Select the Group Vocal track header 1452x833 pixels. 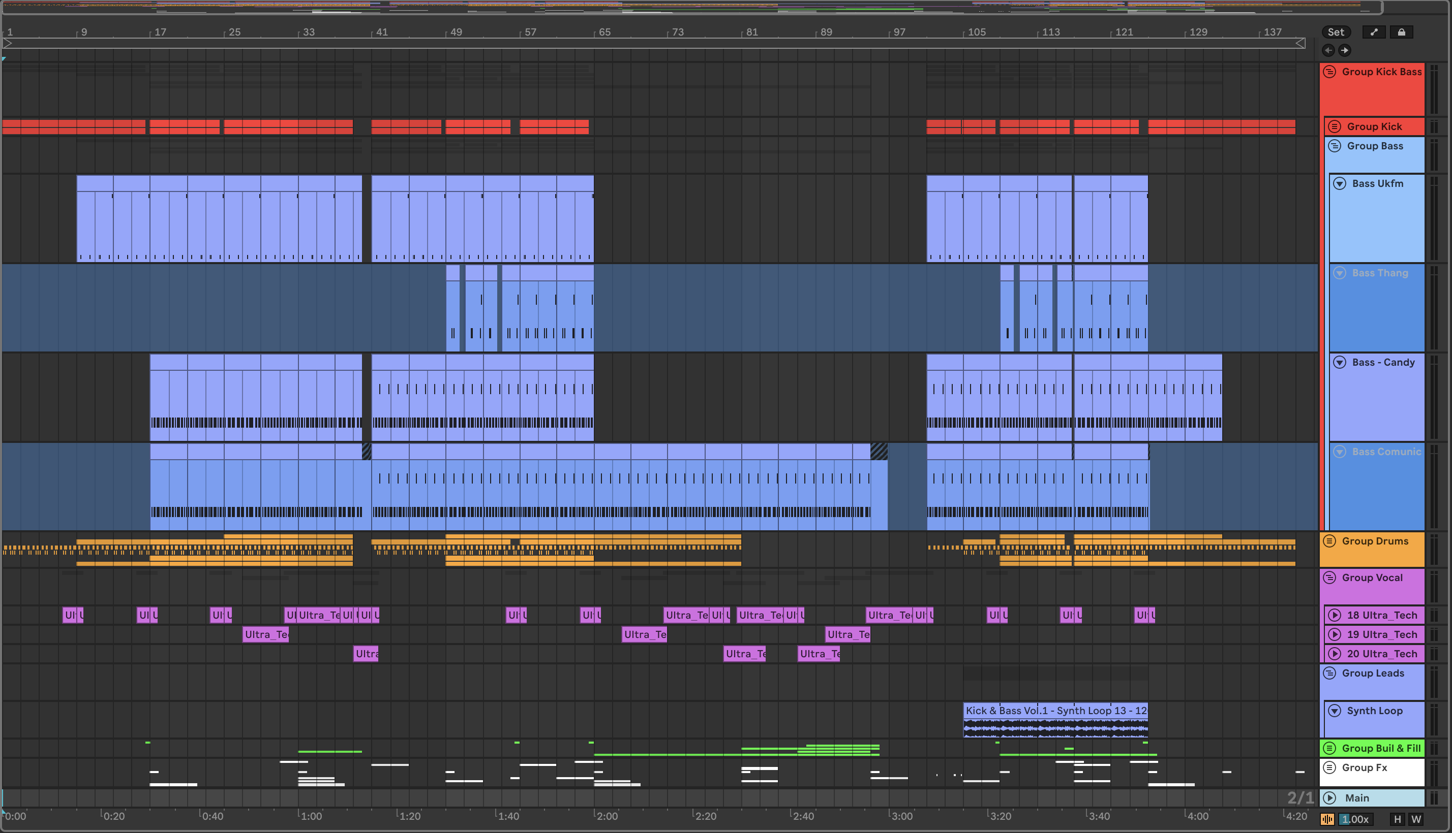[x=1372, y=578]
